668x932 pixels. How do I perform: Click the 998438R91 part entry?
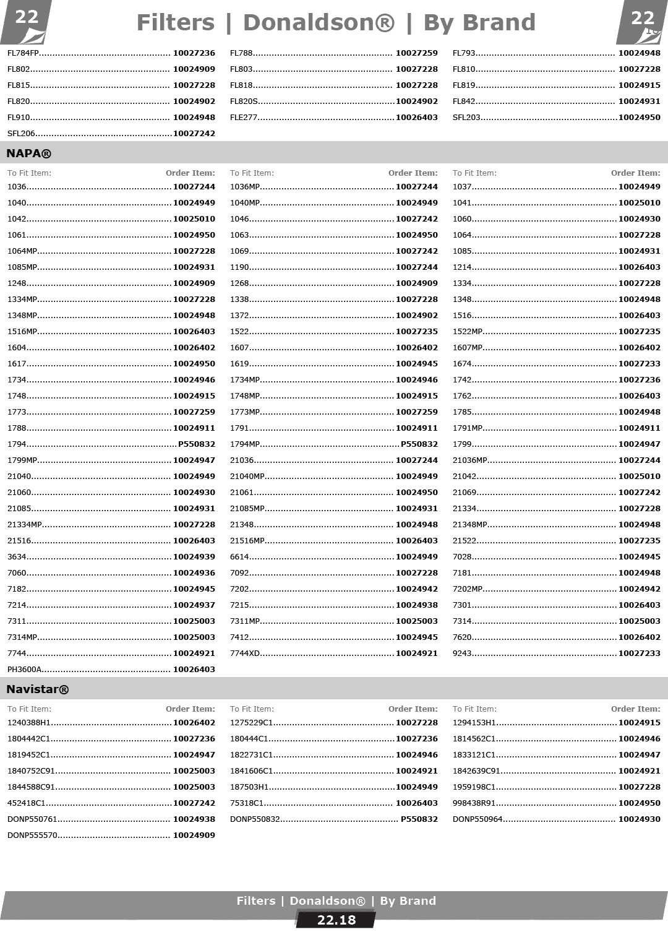coord(474,803)
